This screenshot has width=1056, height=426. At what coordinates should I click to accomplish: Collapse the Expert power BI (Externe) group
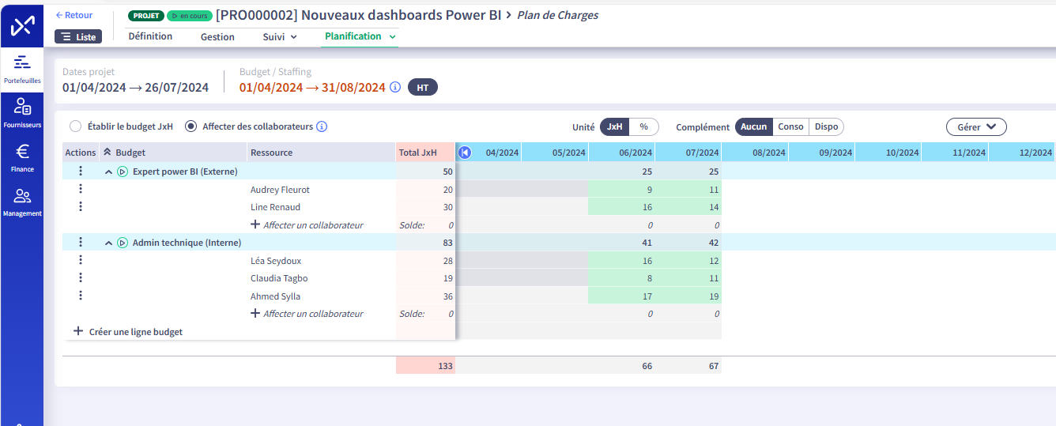[108, 172]
